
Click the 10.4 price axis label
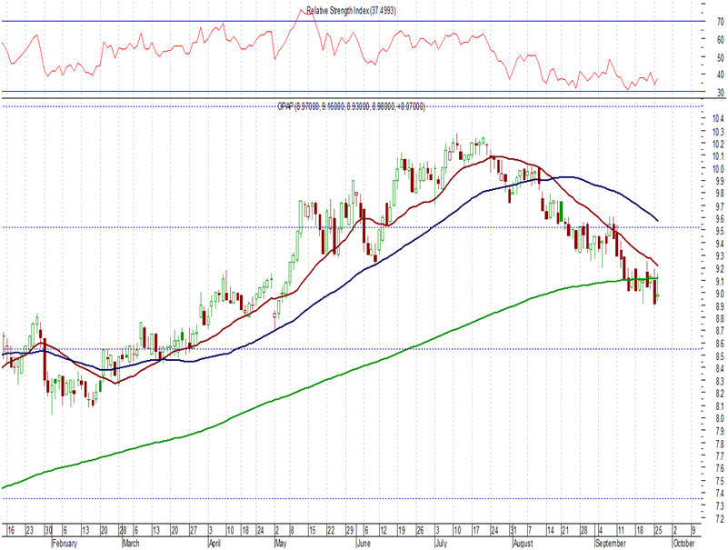(x=719, y=118)
